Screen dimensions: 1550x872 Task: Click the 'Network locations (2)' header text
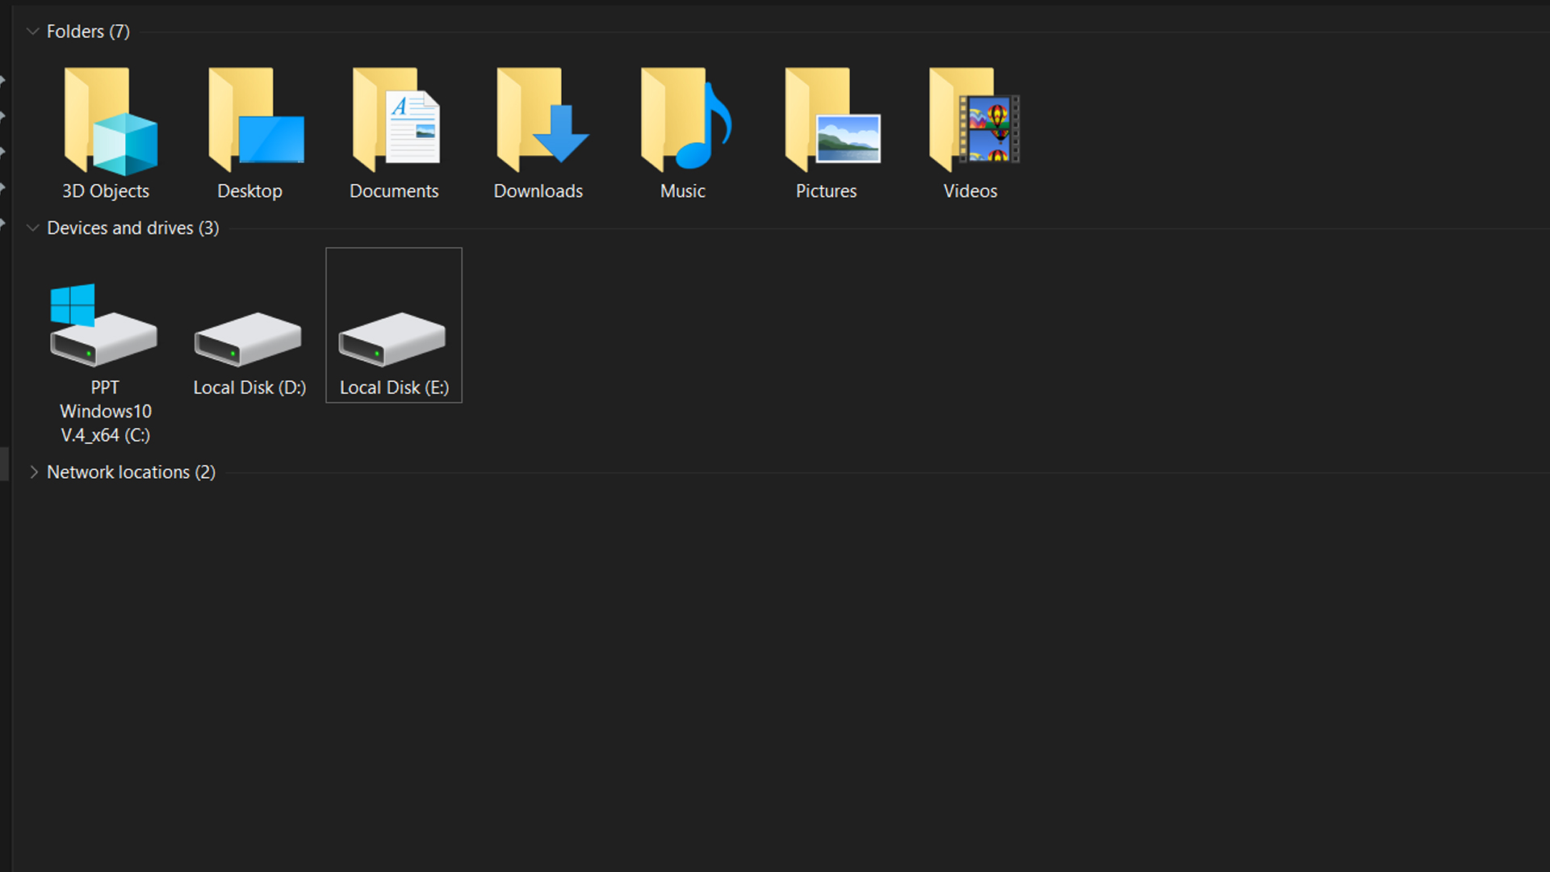point(131,472)
